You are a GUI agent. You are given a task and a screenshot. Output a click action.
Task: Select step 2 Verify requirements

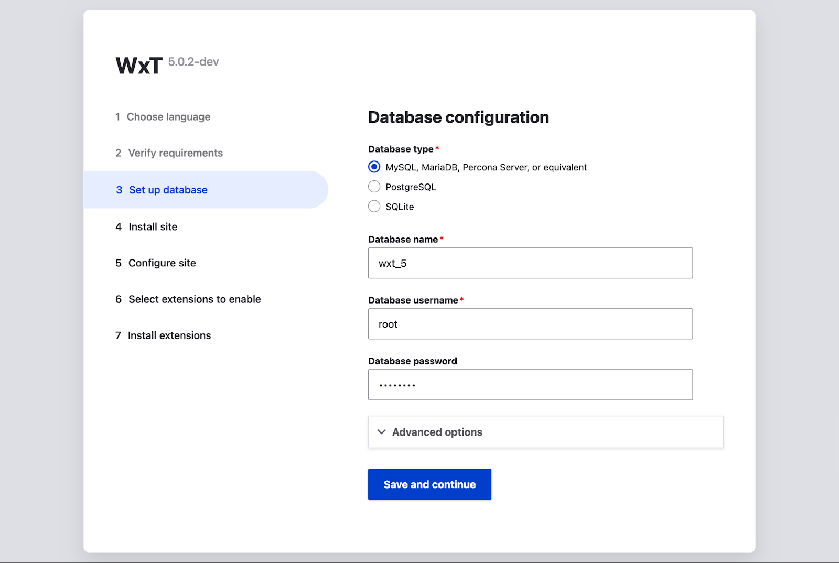click(175, 153)
